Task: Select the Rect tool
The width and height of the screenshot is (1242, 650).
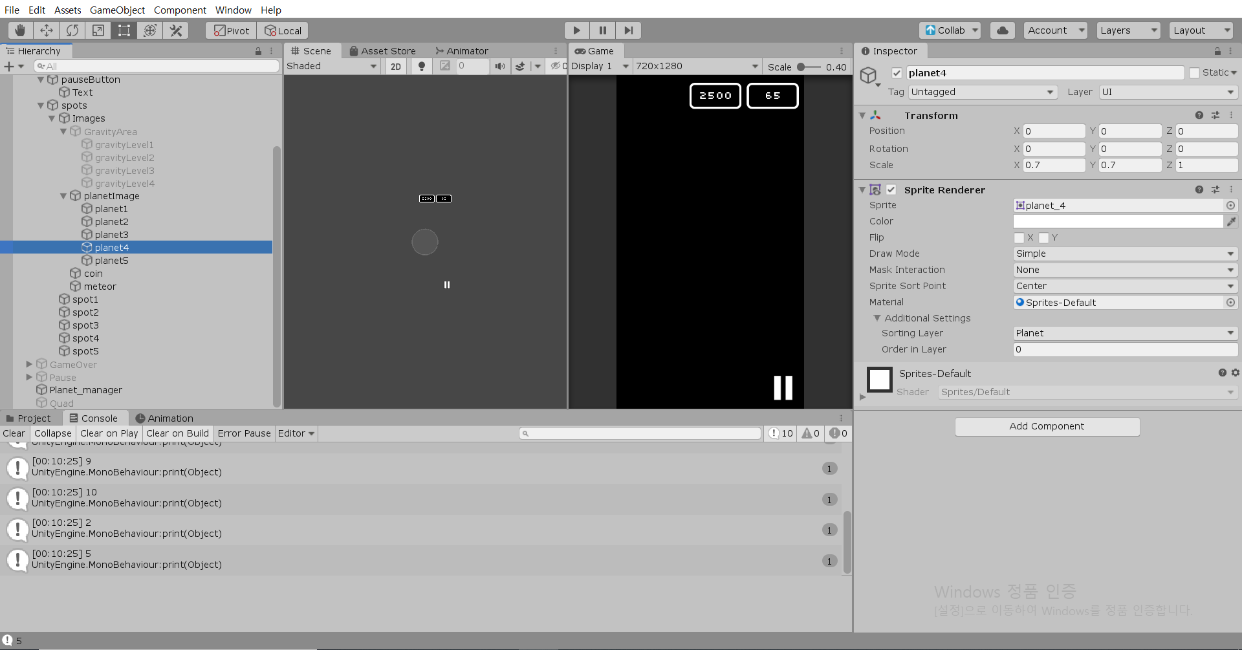Action: coord(124,30)
